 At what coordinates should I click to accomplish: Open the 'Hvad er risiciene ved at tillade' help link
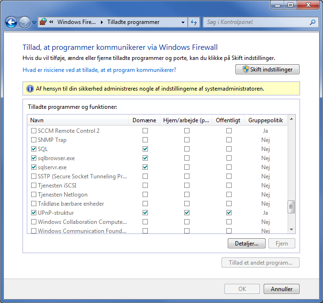[99, 70]
